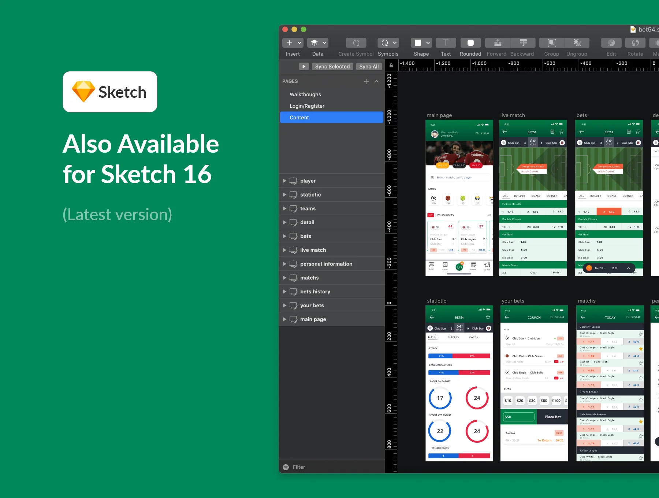Screen dimensions: 659x498
Task: Click the $50 stake input field
Action: point(518,417)
